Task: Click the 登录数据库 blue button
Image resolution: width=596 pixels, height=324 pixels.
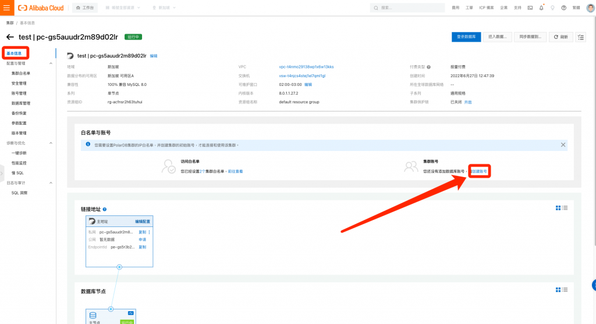Action: (466, 37)
